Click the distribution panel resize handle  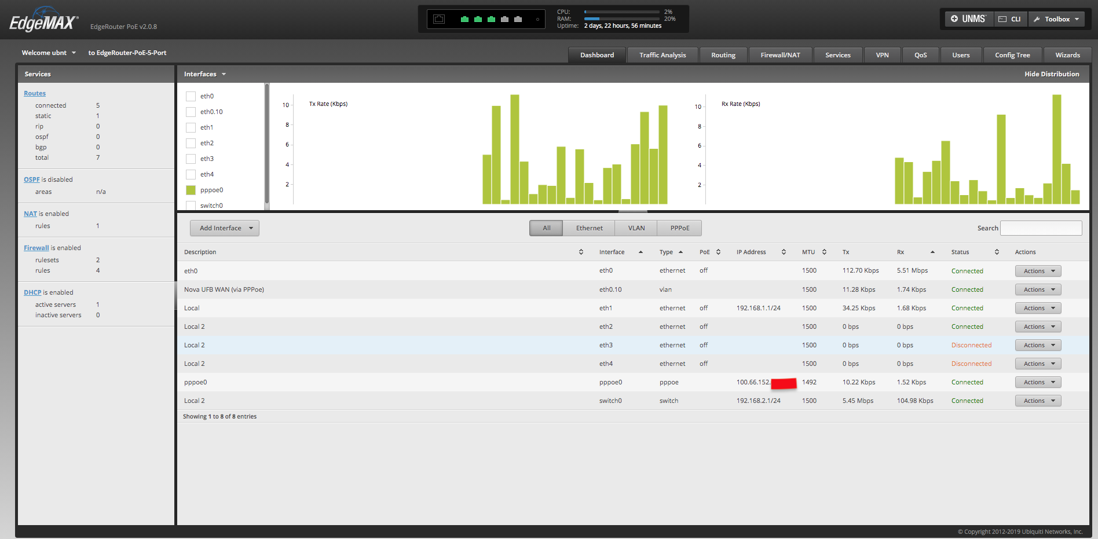coord(633,212)
